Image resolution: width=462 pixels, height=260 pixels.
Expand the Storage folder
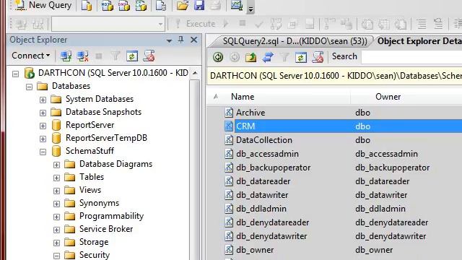coord(56,243)
